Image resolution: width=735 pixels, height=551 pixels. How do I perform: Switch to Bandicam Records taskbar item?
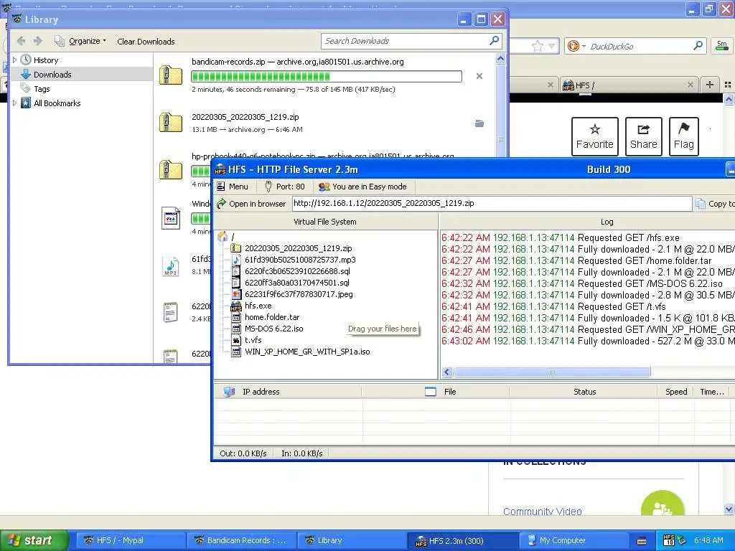(x=241, y=540)
